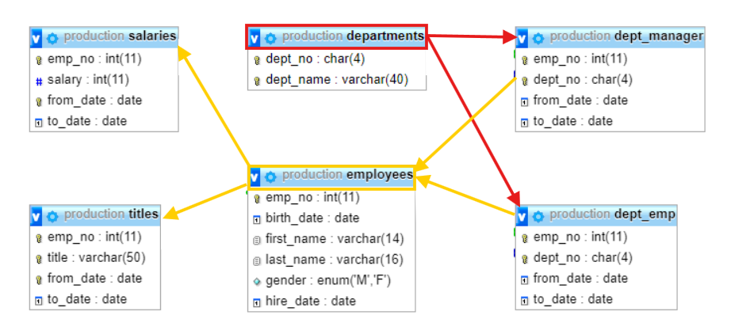Click the key icon beside salaries from_date
Viewport: 731px width, 334px height.
(39, 101)
